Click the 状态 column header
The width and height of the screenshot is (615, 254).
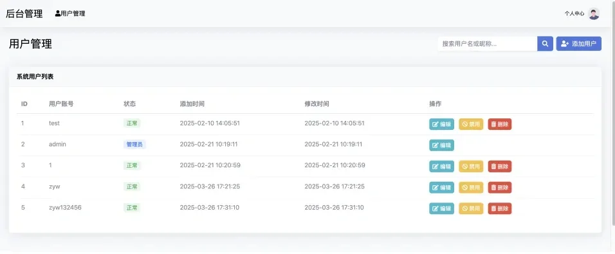pos(130,104)
